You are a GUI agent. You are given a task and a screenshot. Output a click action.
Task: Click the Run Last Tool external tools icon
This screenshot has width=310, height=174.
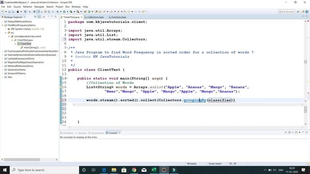coord(77,12)
